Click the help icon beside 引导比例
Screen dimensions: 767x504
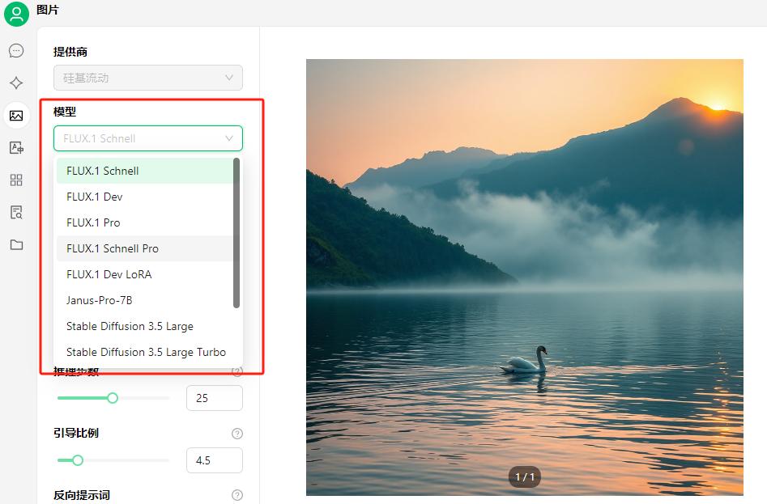(x=237, y=434)
